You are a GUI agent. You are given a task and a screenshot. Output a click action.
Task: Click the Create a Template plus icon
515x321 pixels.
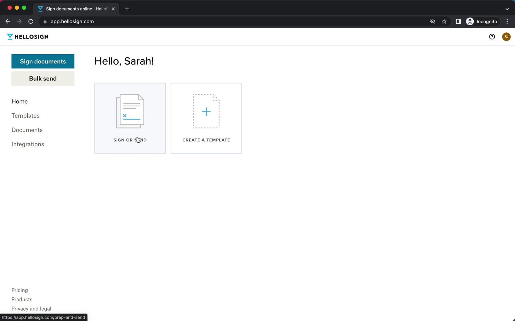tap(206, 111)
